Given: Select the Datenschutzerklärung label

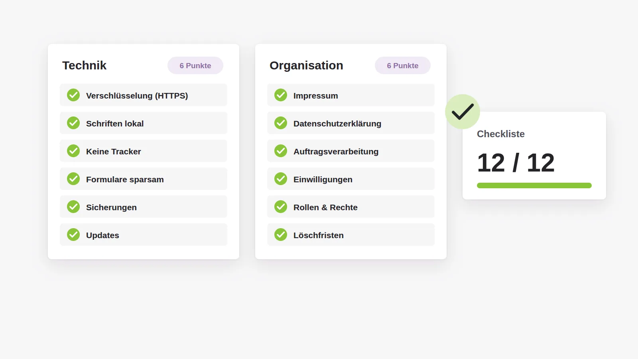Looking at the screenshot, I should click(337, 124).
